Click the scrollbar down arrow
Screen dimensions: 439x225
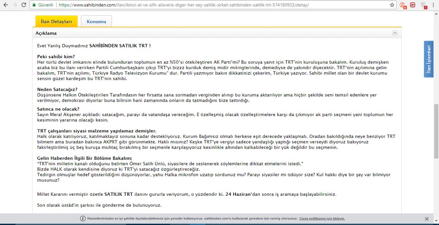pyautogui.click(x=436, y=222)
